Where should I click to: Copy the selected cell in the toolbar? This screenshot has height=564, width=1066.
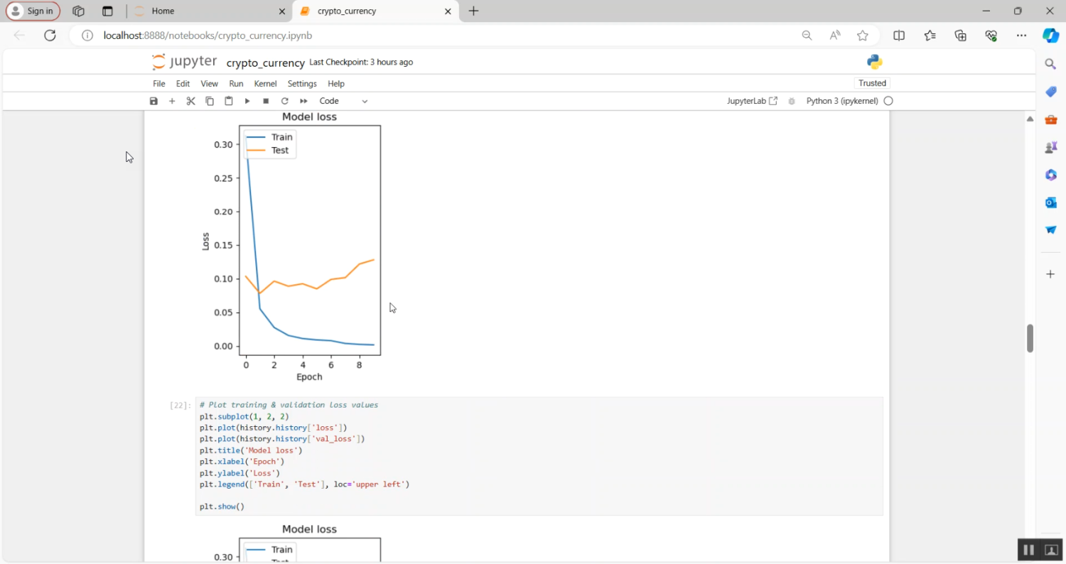pyautogui.click(x=210, y=101)
